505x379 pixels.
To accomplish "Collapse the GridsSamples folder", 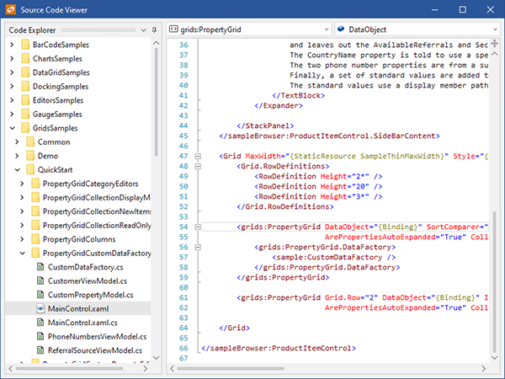I will click(x=13, y=128).
